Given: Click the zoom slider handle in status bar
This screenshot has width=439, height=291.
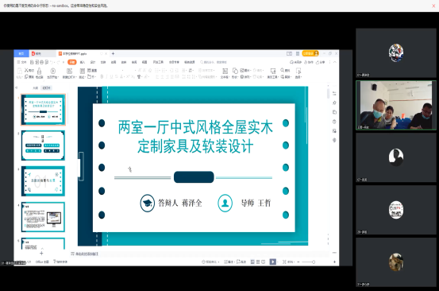Looking at the screenshot, I should coord(314,262).
